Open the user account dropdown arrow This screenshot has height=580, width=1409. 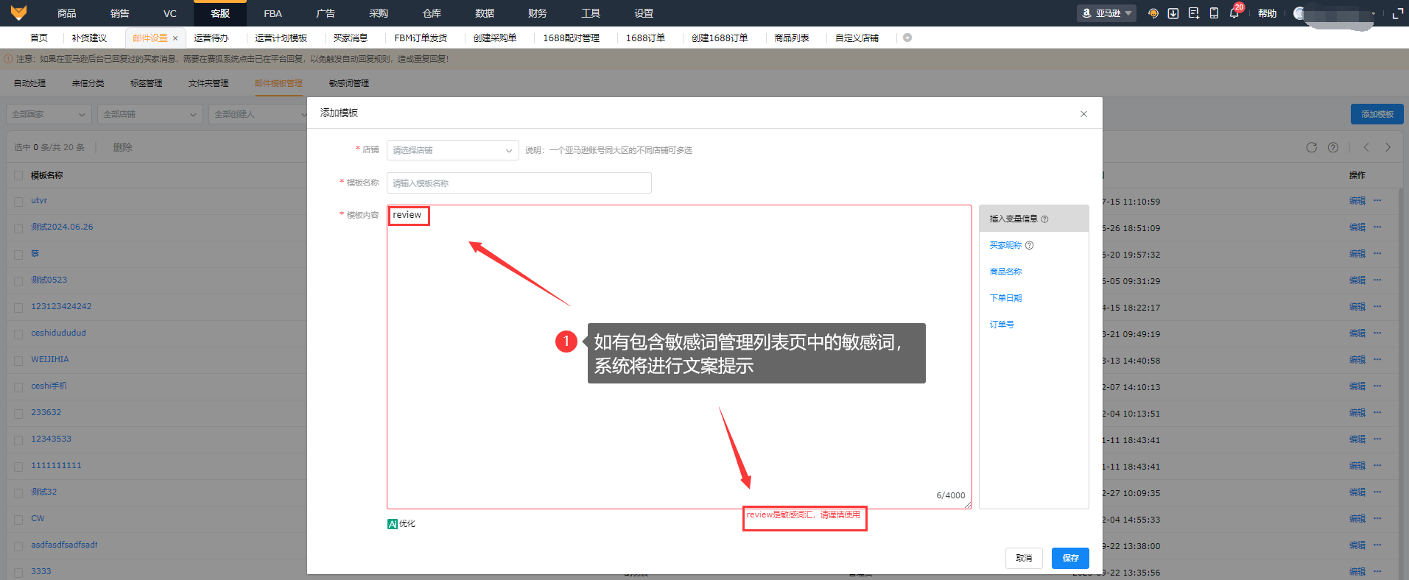coord(1374,13)
